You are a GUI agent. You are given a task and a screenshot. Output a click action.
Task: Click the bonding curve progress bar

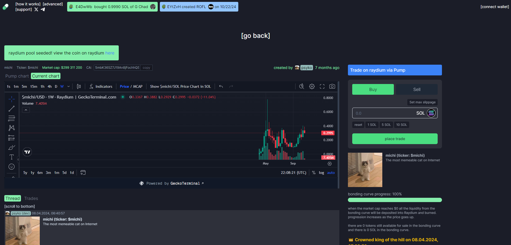point(395,200)
